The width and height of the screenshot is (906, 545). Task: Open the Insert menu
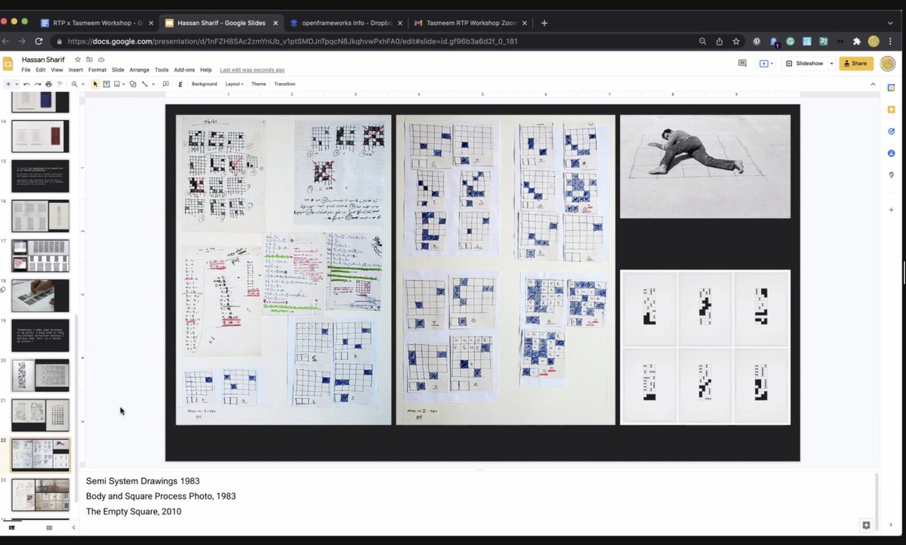(x=75, y=69)
